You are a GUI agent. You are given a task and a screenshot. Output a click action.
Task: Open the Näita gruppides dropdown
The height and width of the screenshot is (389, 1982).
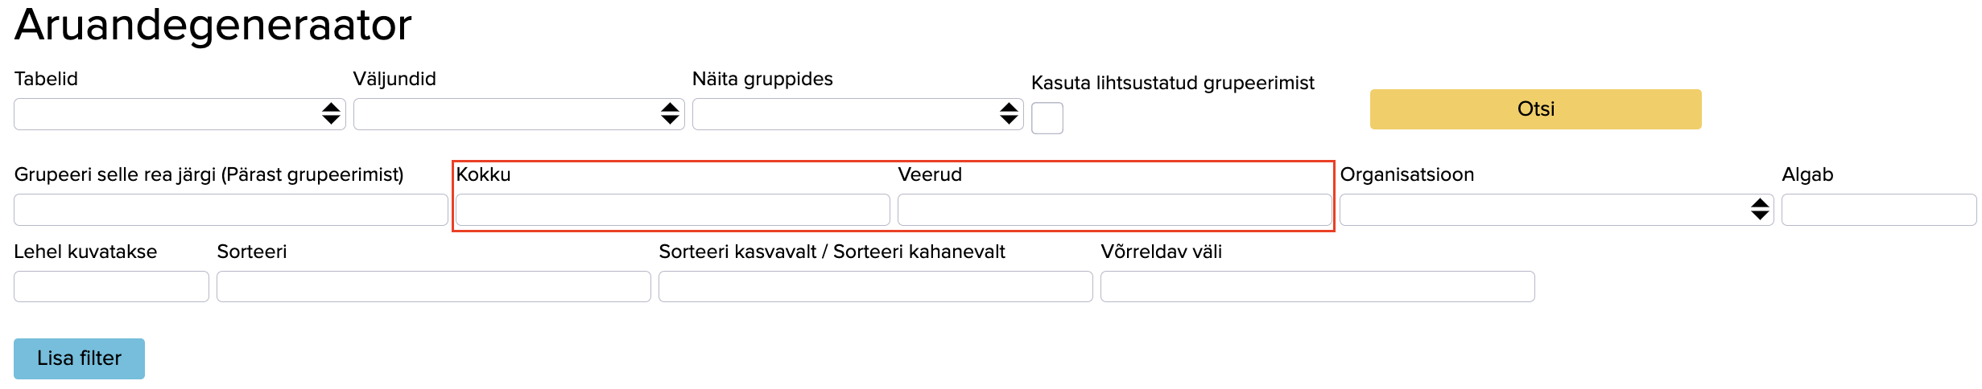[844, 114]
